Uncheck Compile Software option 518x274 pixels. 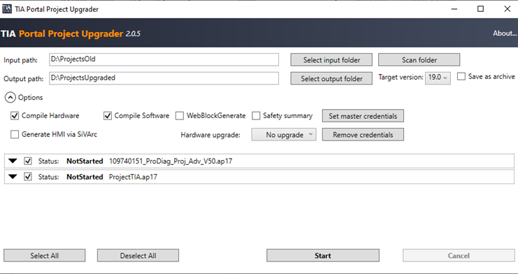click(x=108, y=116)
